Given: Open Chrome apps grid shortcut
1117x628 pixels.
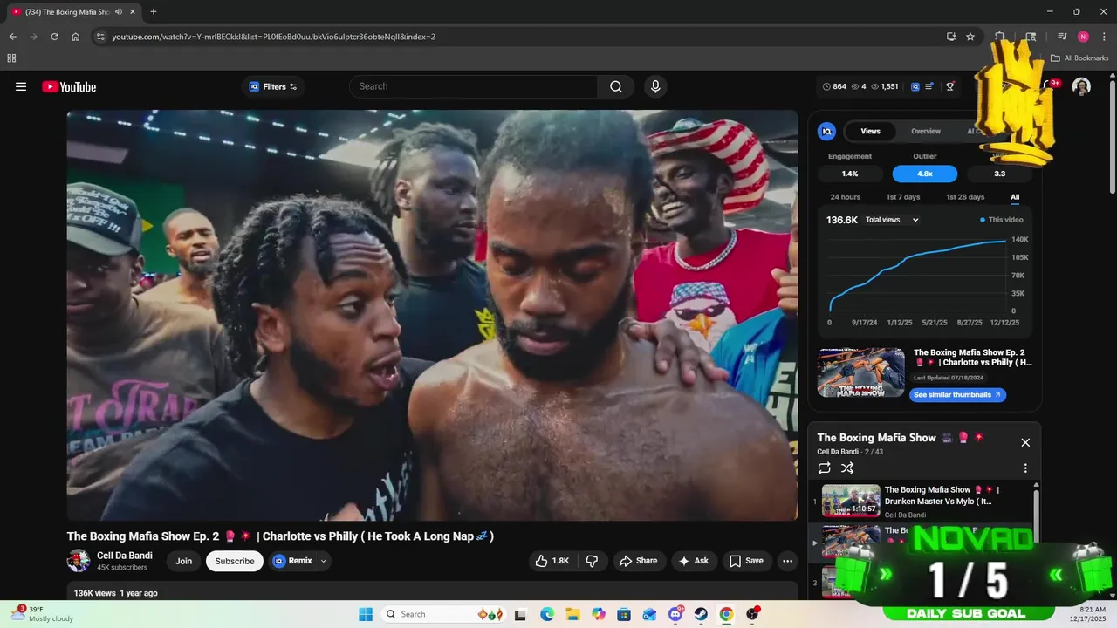Looking at the screenshot, I should 11,58.
